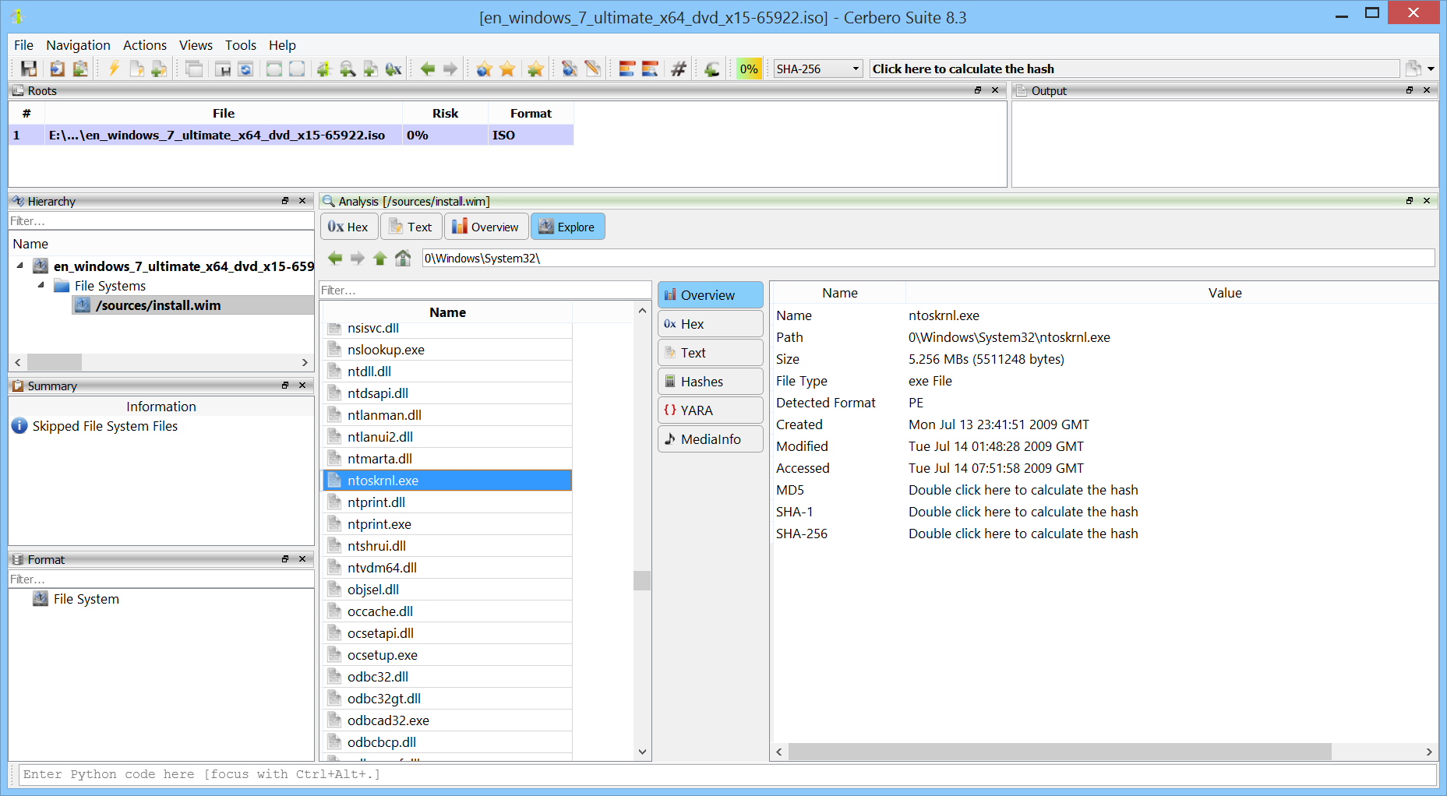Click the gray forward arrow in main toolbar
The height and width of the screenshot is (796, 1447).
[x=450, y=69]
